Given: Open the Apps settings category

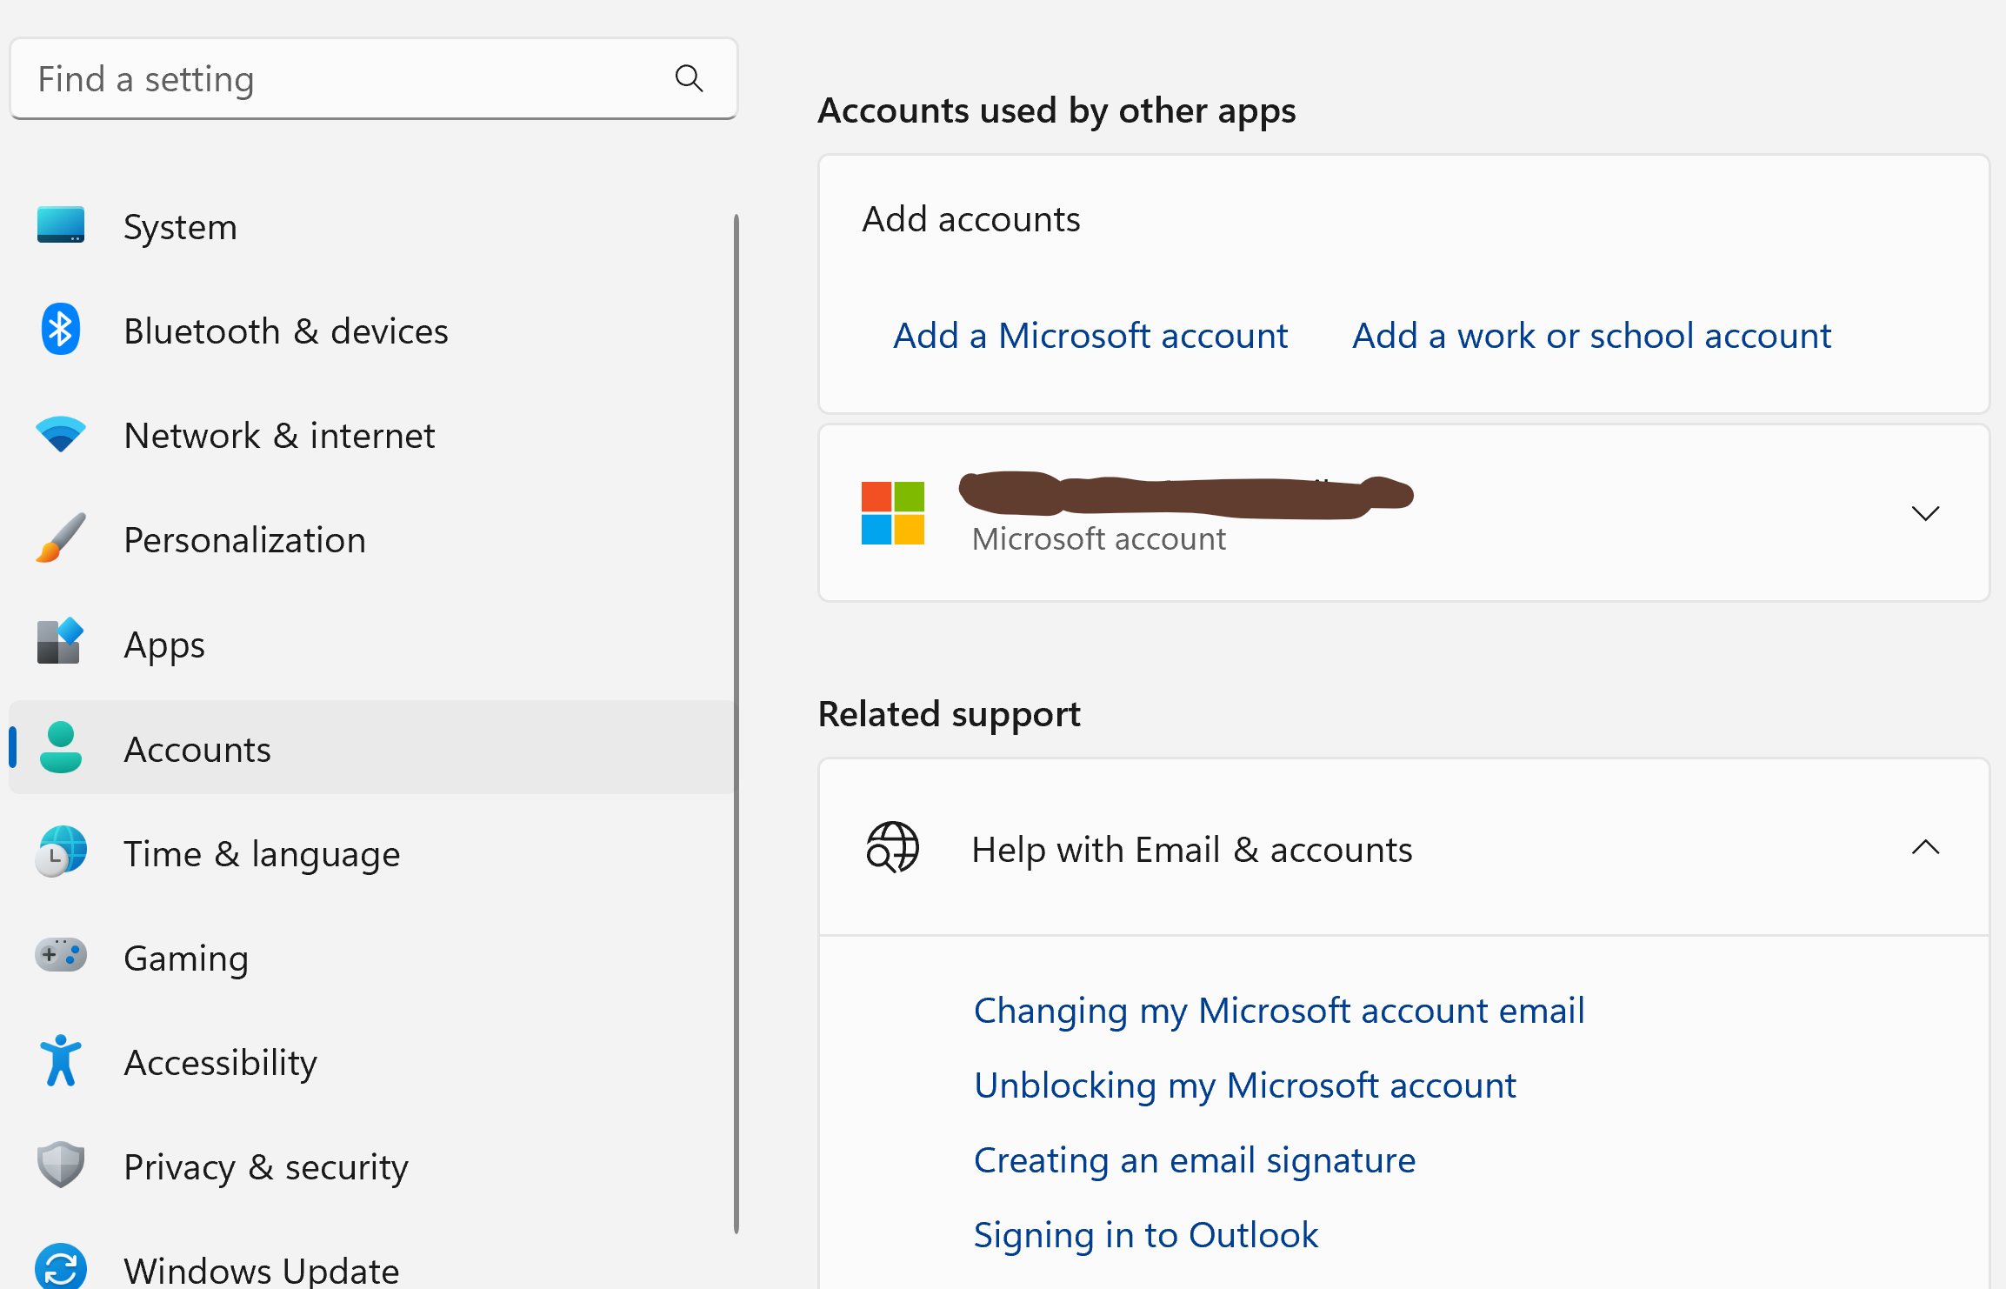Looking at the screenshot, I should click(165, 644).
